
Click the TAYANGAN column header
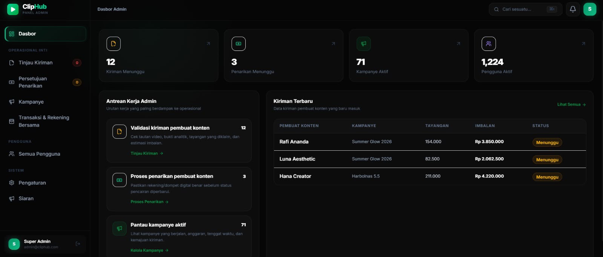437,126
